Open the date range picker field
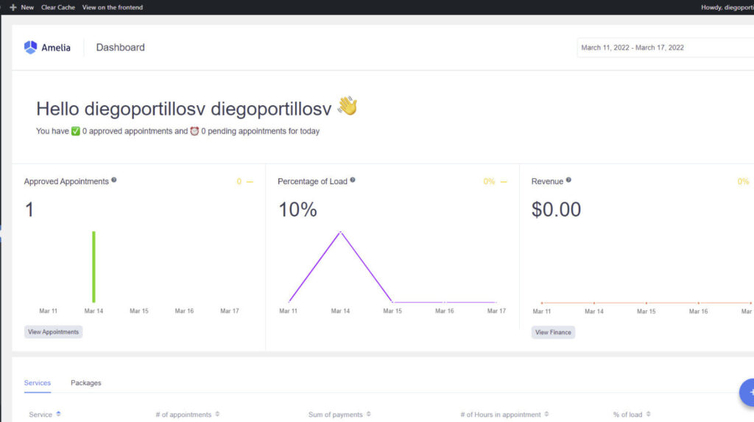The image size is (754, 422). click(x=666, y=48)
